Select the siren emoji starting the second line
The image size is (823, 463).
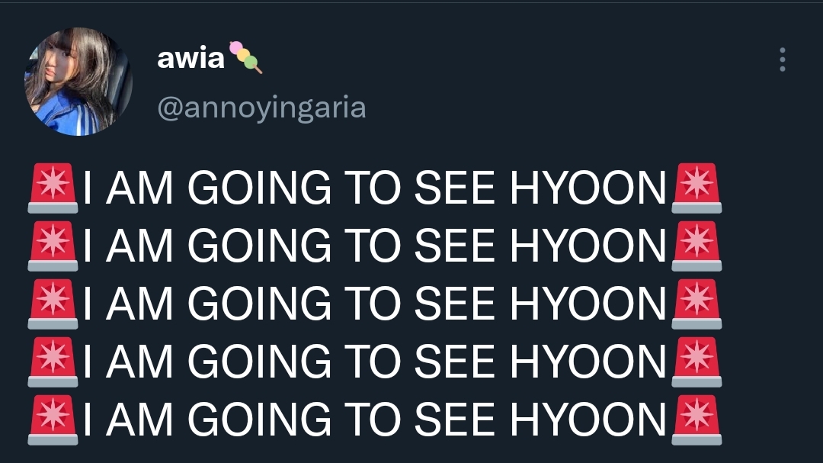pos(53,246)
